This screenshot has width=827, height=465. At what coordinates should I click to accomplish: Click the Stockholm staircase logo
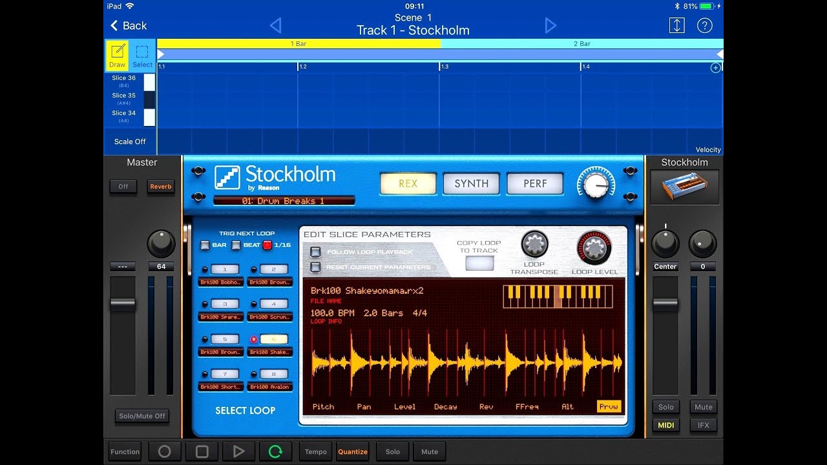(227, 178)
